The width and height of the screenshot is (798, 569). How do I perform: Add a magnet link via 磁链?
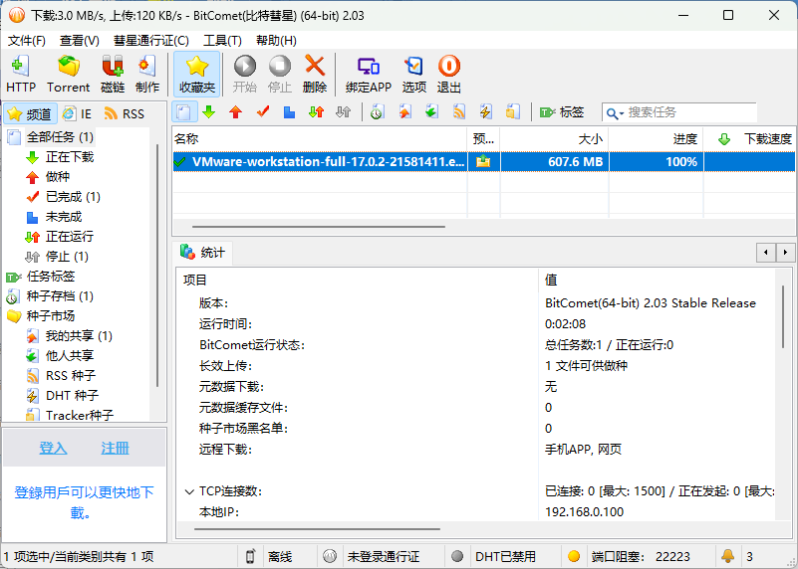coord(113,74)
